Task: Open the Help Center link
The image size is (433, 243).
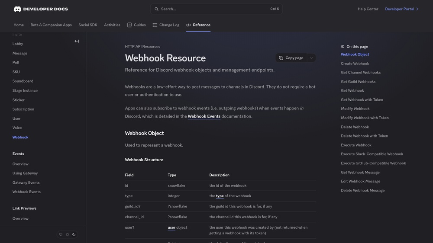Action: point(368,9)
